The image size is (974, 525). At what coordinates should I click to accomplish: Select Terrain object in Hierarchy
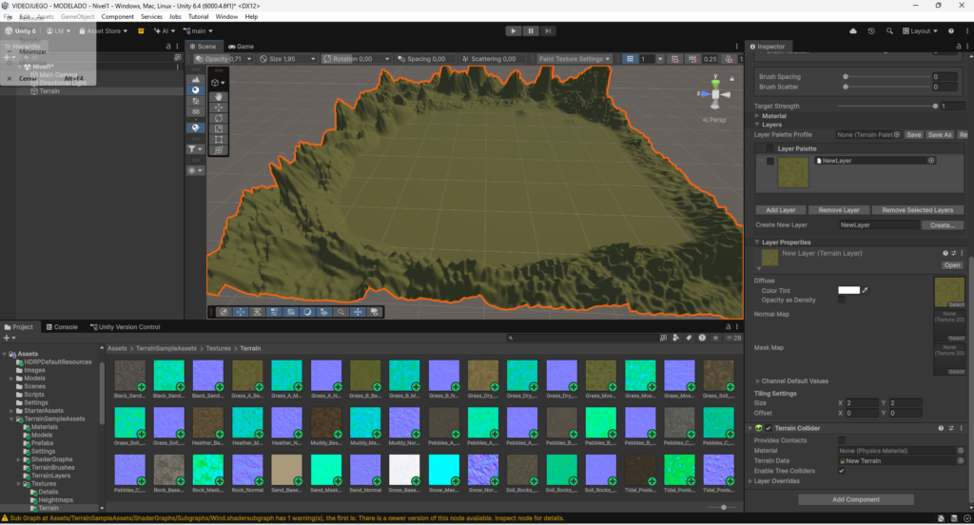coord(49,90)
